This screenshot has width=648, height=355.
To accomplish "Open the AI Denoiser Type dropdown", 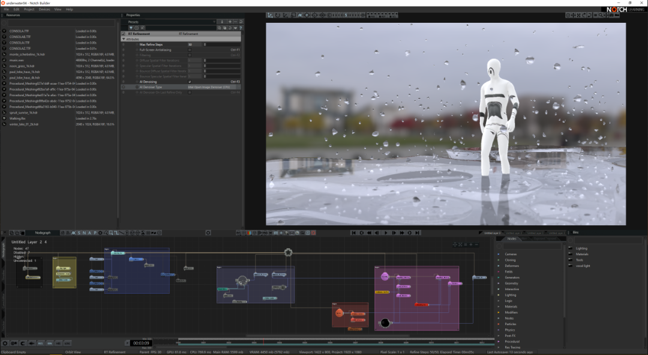I will point(214,87).
